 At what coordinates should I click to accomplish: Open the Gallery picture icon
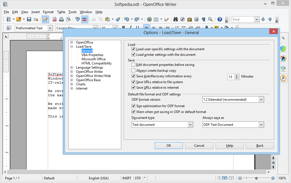click(x=189, y=19)
